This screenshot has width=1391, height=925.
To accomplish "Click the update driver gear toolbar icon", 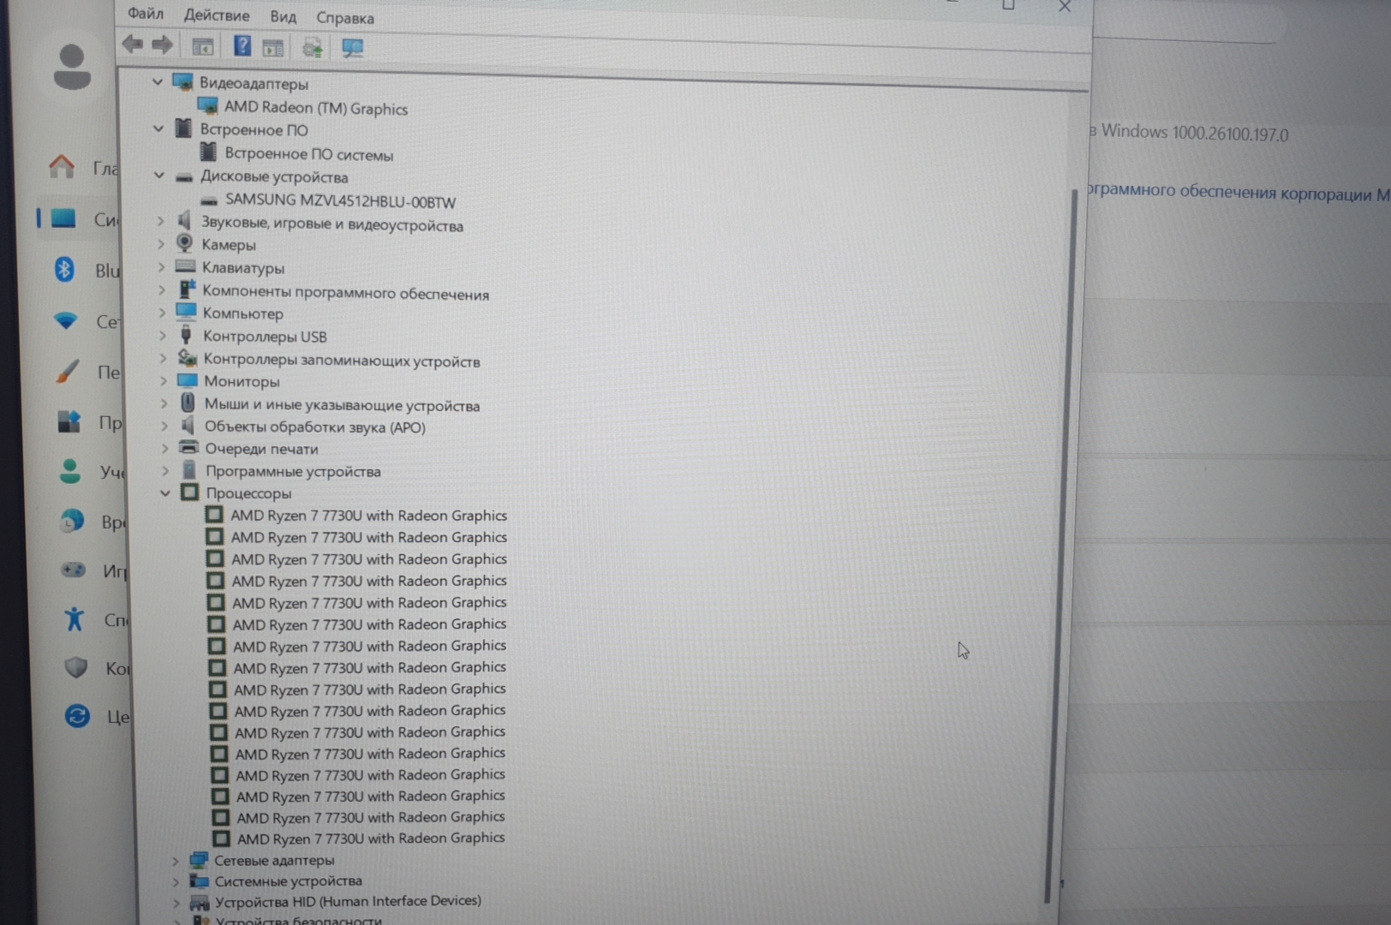I will coord(313,48).
